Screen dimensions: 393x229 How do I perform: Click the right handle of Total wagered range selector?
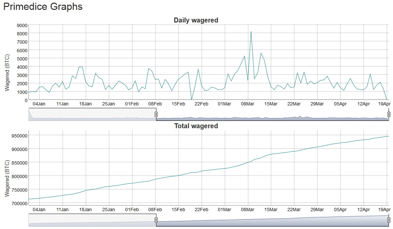click(389, 220)
